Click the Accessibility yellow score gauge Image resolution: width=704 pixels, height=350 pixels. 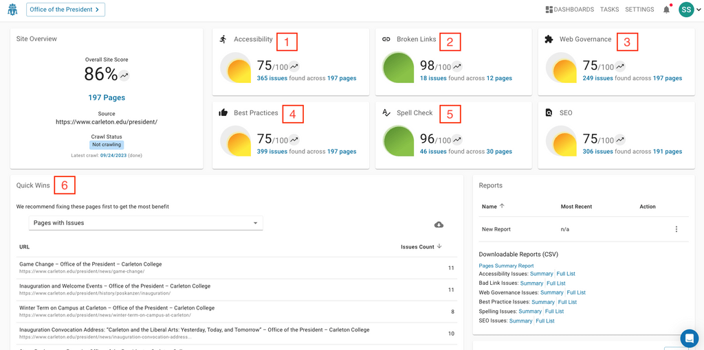[236, 68]
